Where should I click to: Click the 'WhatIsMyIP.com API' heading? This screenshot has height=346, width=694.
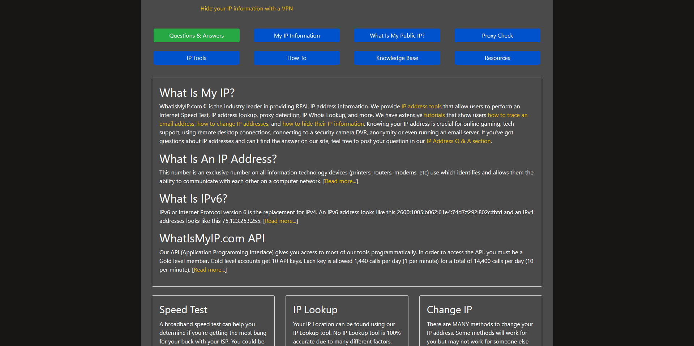(212, 238)
